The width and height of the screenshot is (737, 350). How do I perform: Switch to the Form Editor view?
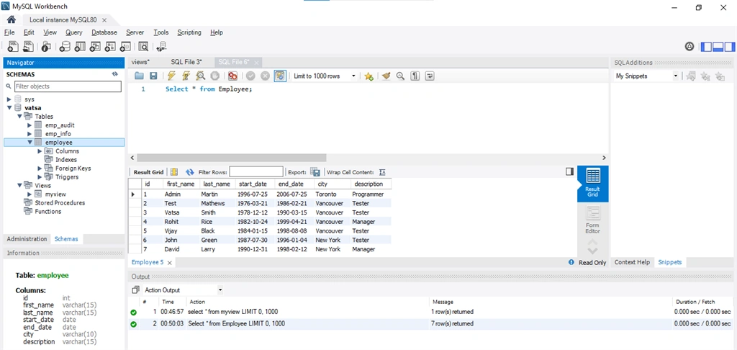[x=593, y=220]
